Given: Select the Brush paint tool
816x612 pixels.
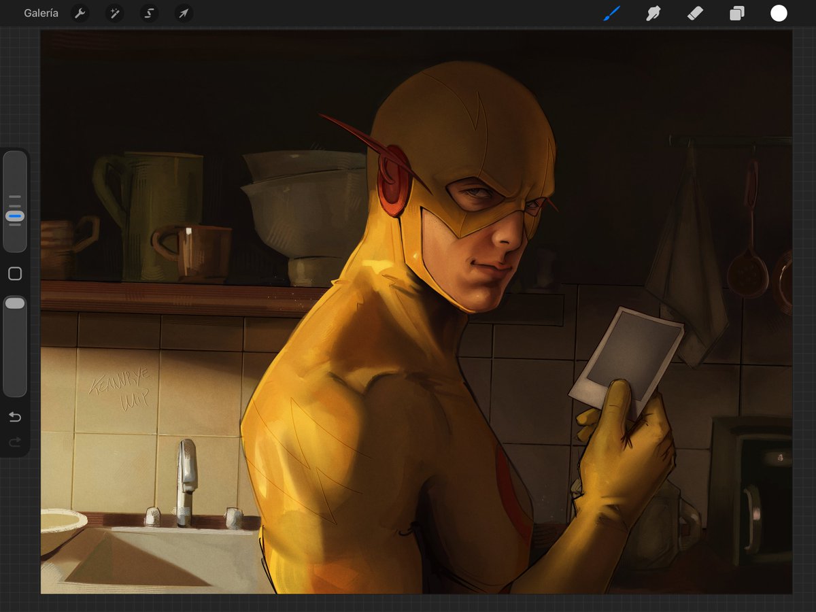Looking at the screenshot, I should (x=612, y=13).
